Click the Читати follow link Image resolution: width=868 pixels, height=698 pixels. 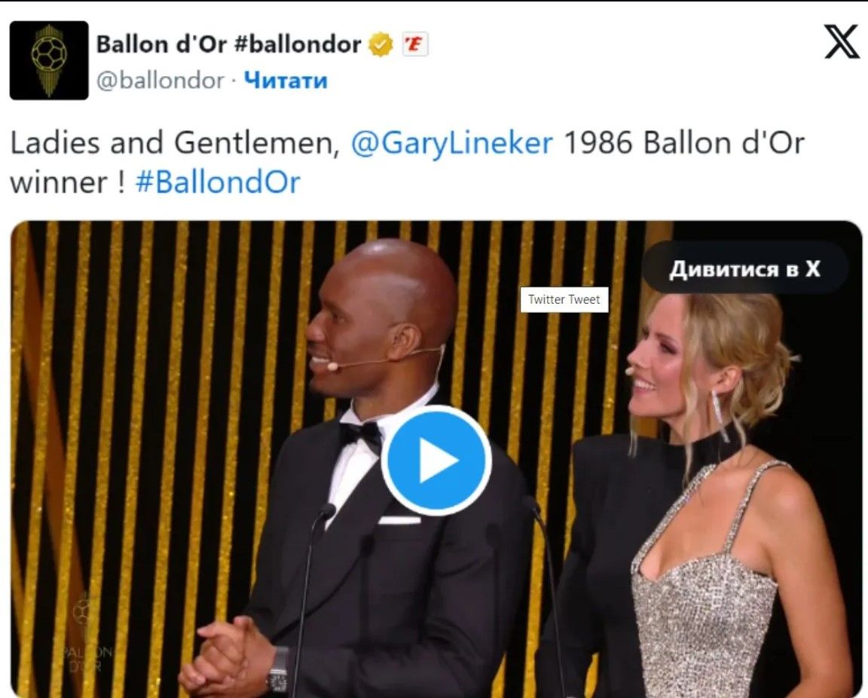286,81
